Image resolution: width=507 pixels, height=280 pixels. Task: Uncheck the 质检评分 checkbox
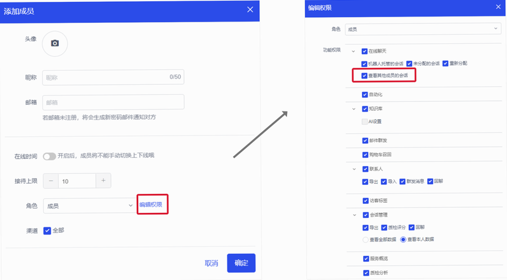point(384,227)
